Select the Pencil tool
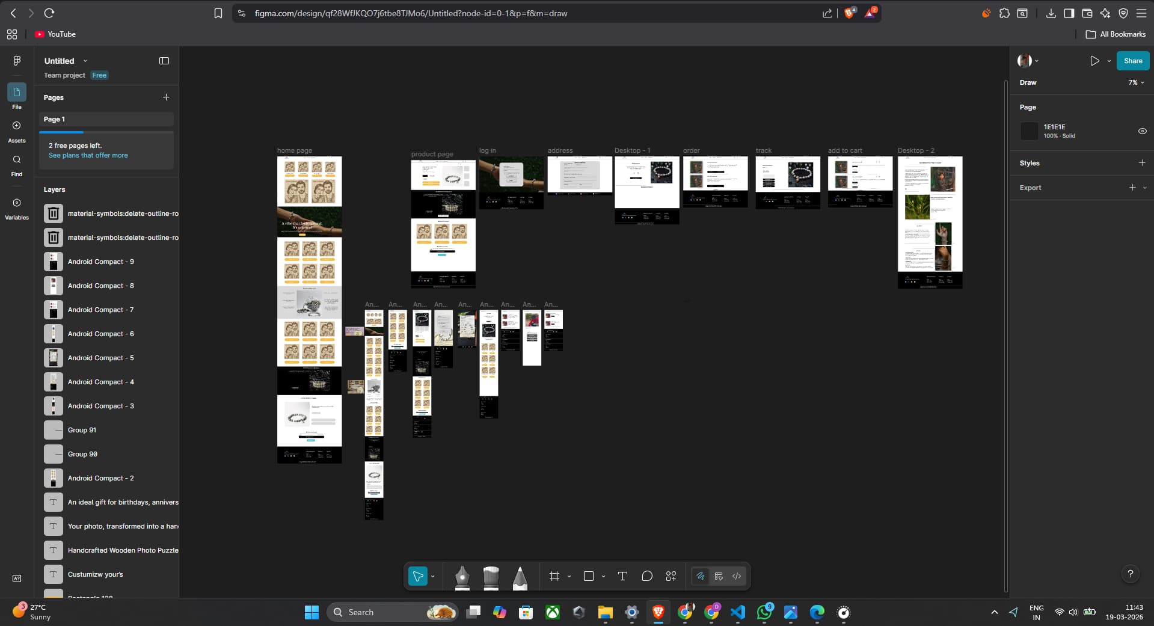Image resolution: width=1154 pixels, height=626 pixels. [520, 577]
